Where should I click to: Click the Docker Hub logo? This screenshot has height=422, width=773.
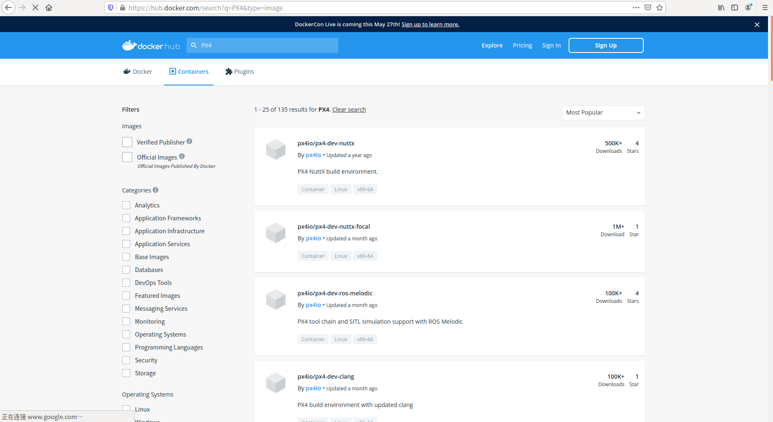coord(151,45)
